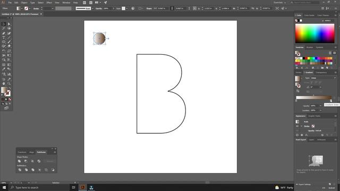340x191 pixels.
Task: Select the Magic Wand tool
Action: point(4,28)
